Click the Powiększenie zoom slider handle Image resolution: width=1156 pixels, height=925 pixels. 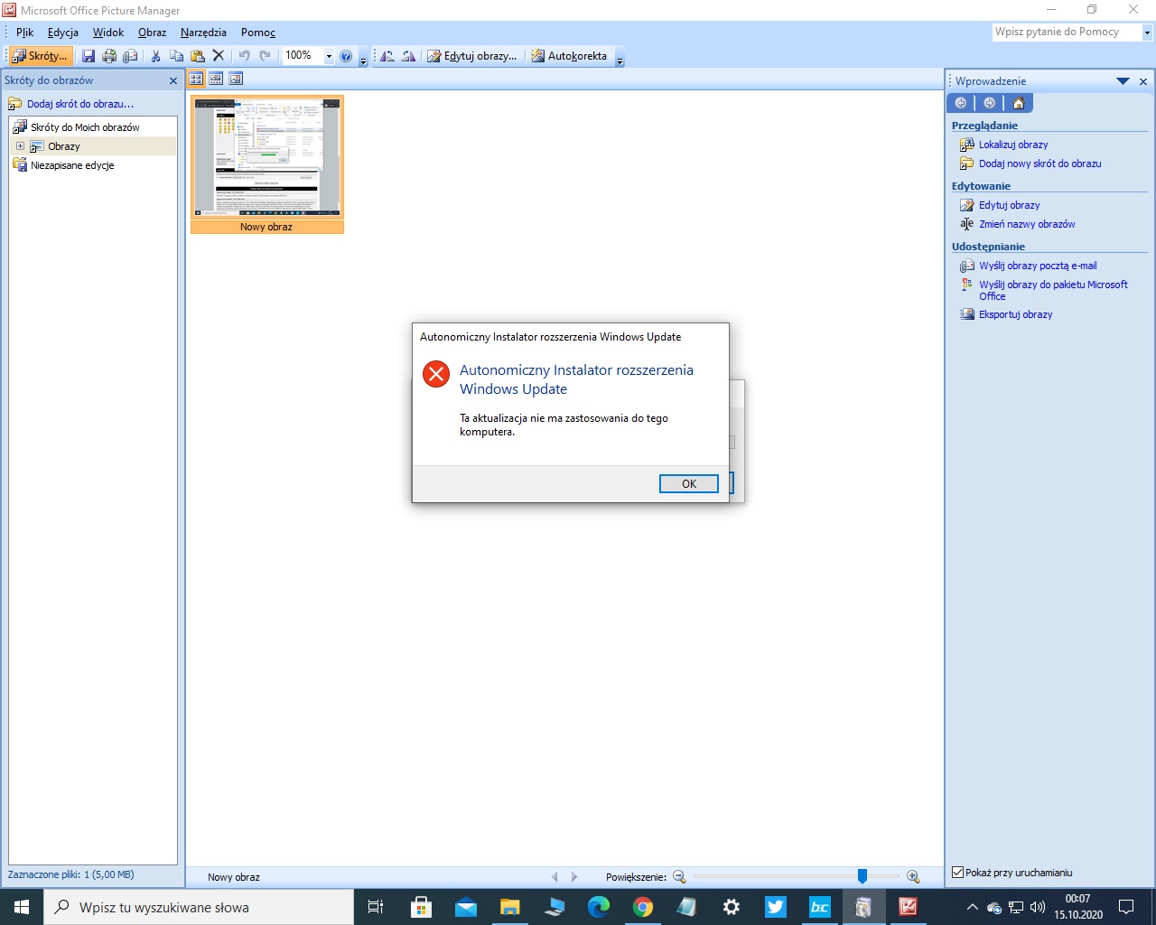click(862, 876)
